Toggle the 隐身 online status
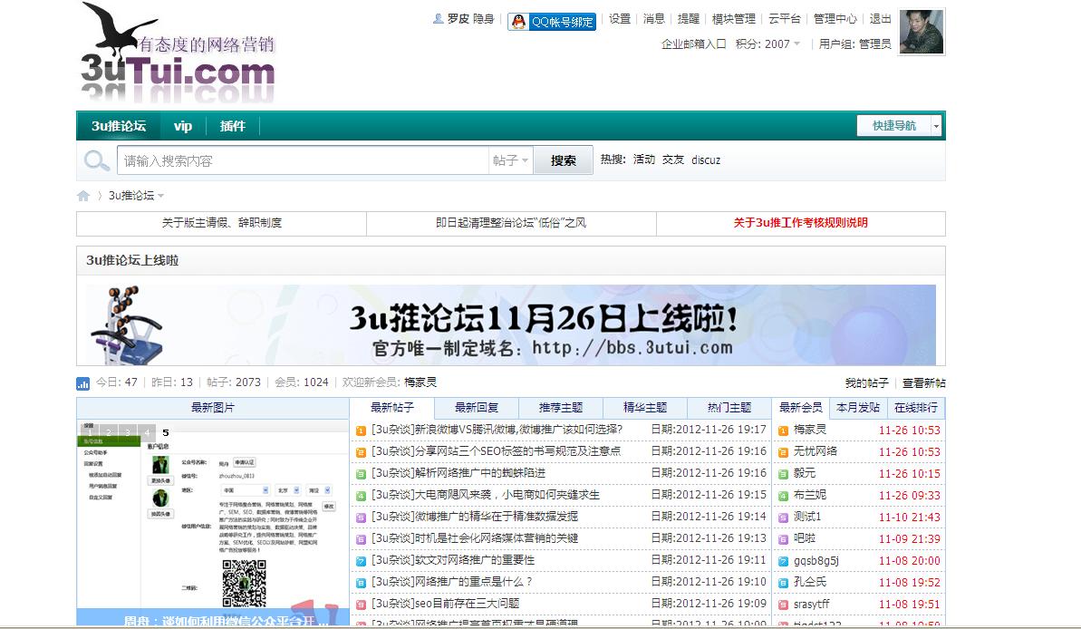 click(x=483, y=19)
